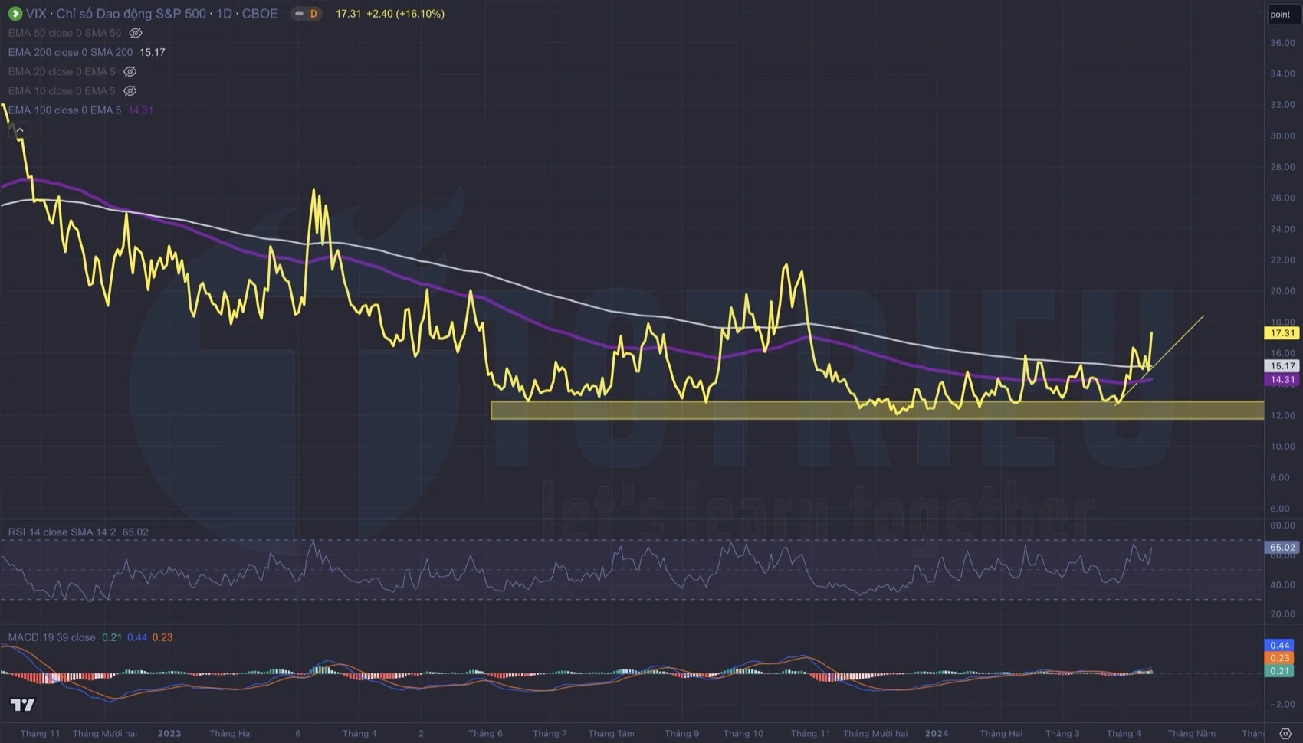Click the Tháng 7 label on time axis
Screen dimensions: 1303x743
pyautogui.click(x=550, y=734)
